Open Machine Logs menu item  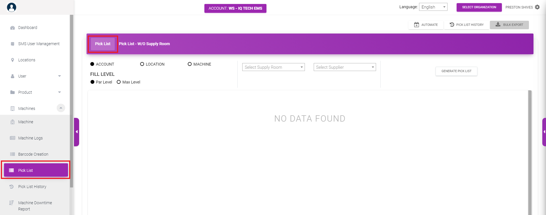[x=30, y=138]
